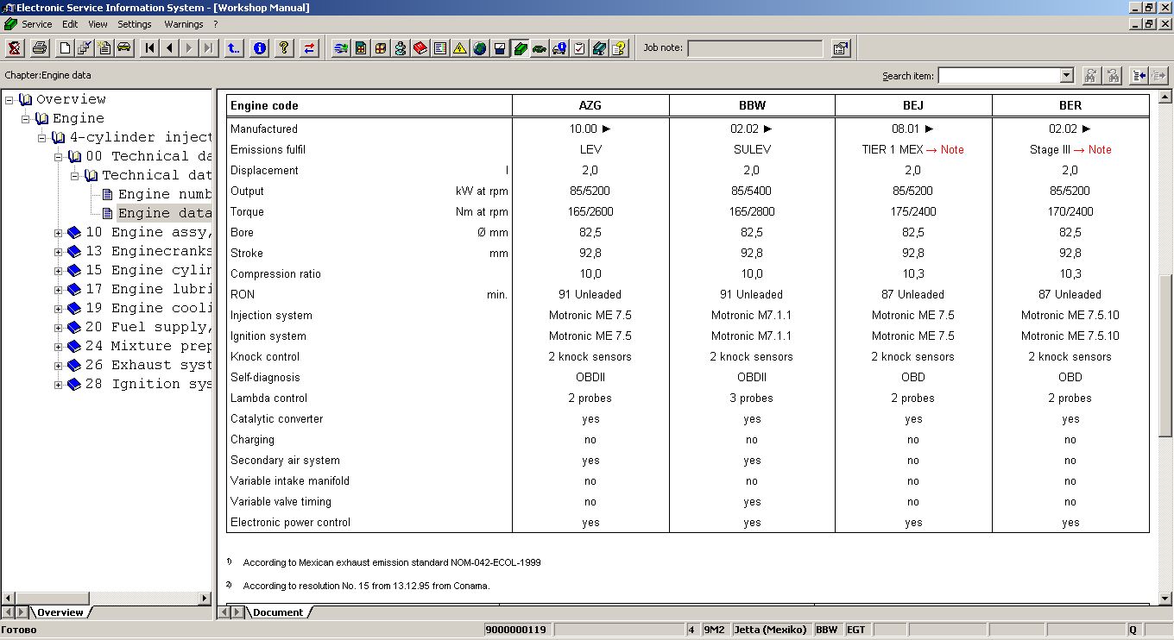This screenshot has width=1174, height=640.
Task: Click the document vertical scrollbar down arrow
Action: tap(1166, 598)
